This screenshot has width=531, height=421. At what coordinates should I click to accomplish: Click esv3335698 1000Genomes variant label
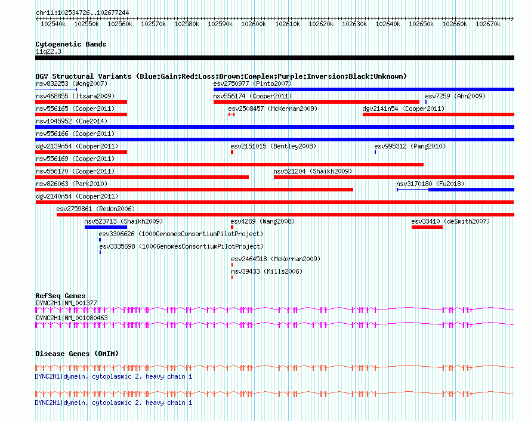pos(181,246)
